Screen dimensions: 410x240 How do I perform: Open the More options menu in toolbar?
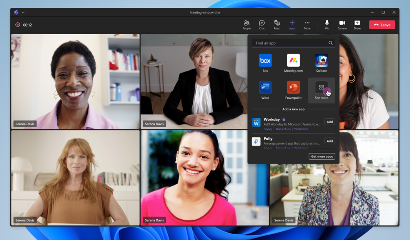[307, 25]
